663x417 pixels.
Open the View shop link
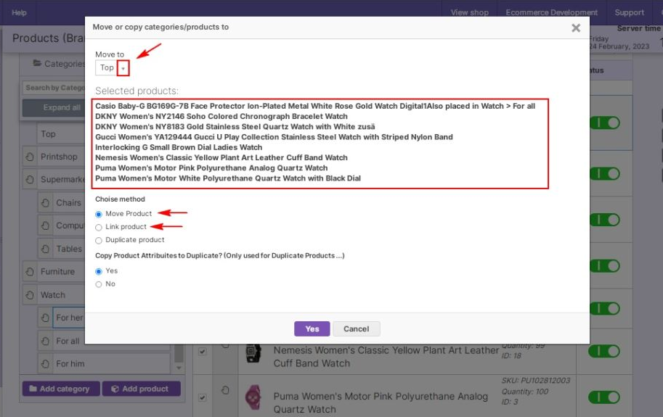point(469,12)
